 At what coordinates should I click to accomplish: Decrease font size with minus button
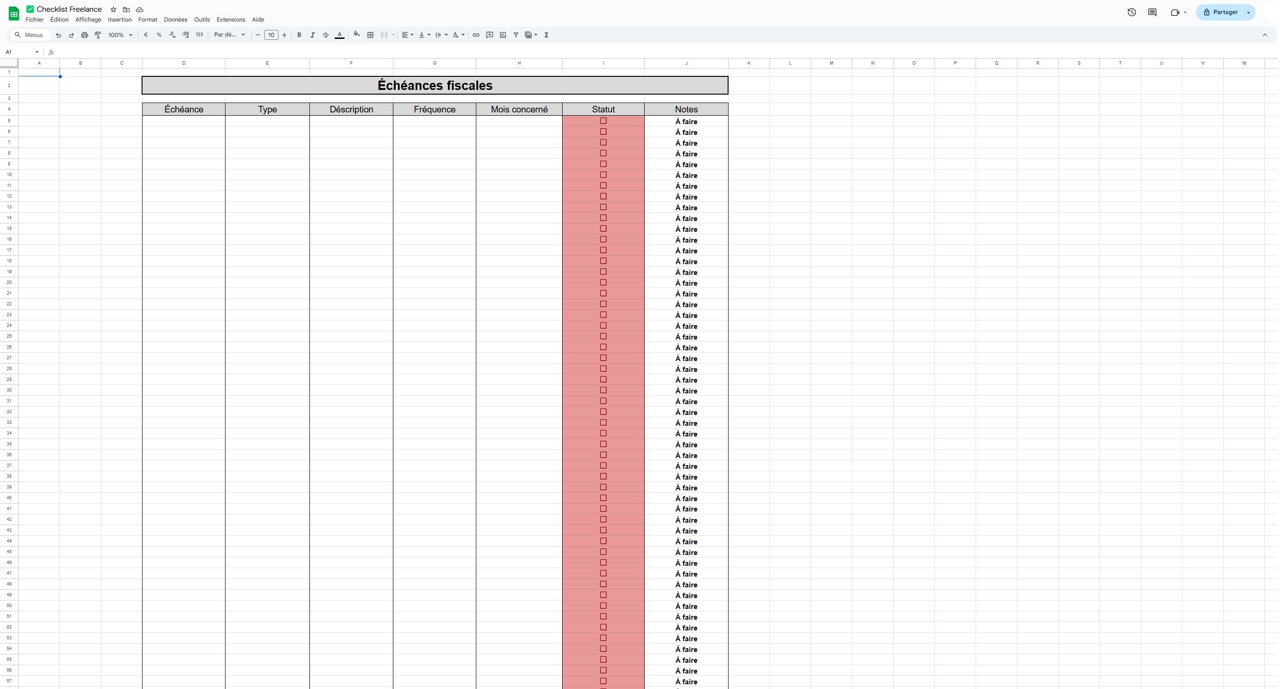point(257,35)
